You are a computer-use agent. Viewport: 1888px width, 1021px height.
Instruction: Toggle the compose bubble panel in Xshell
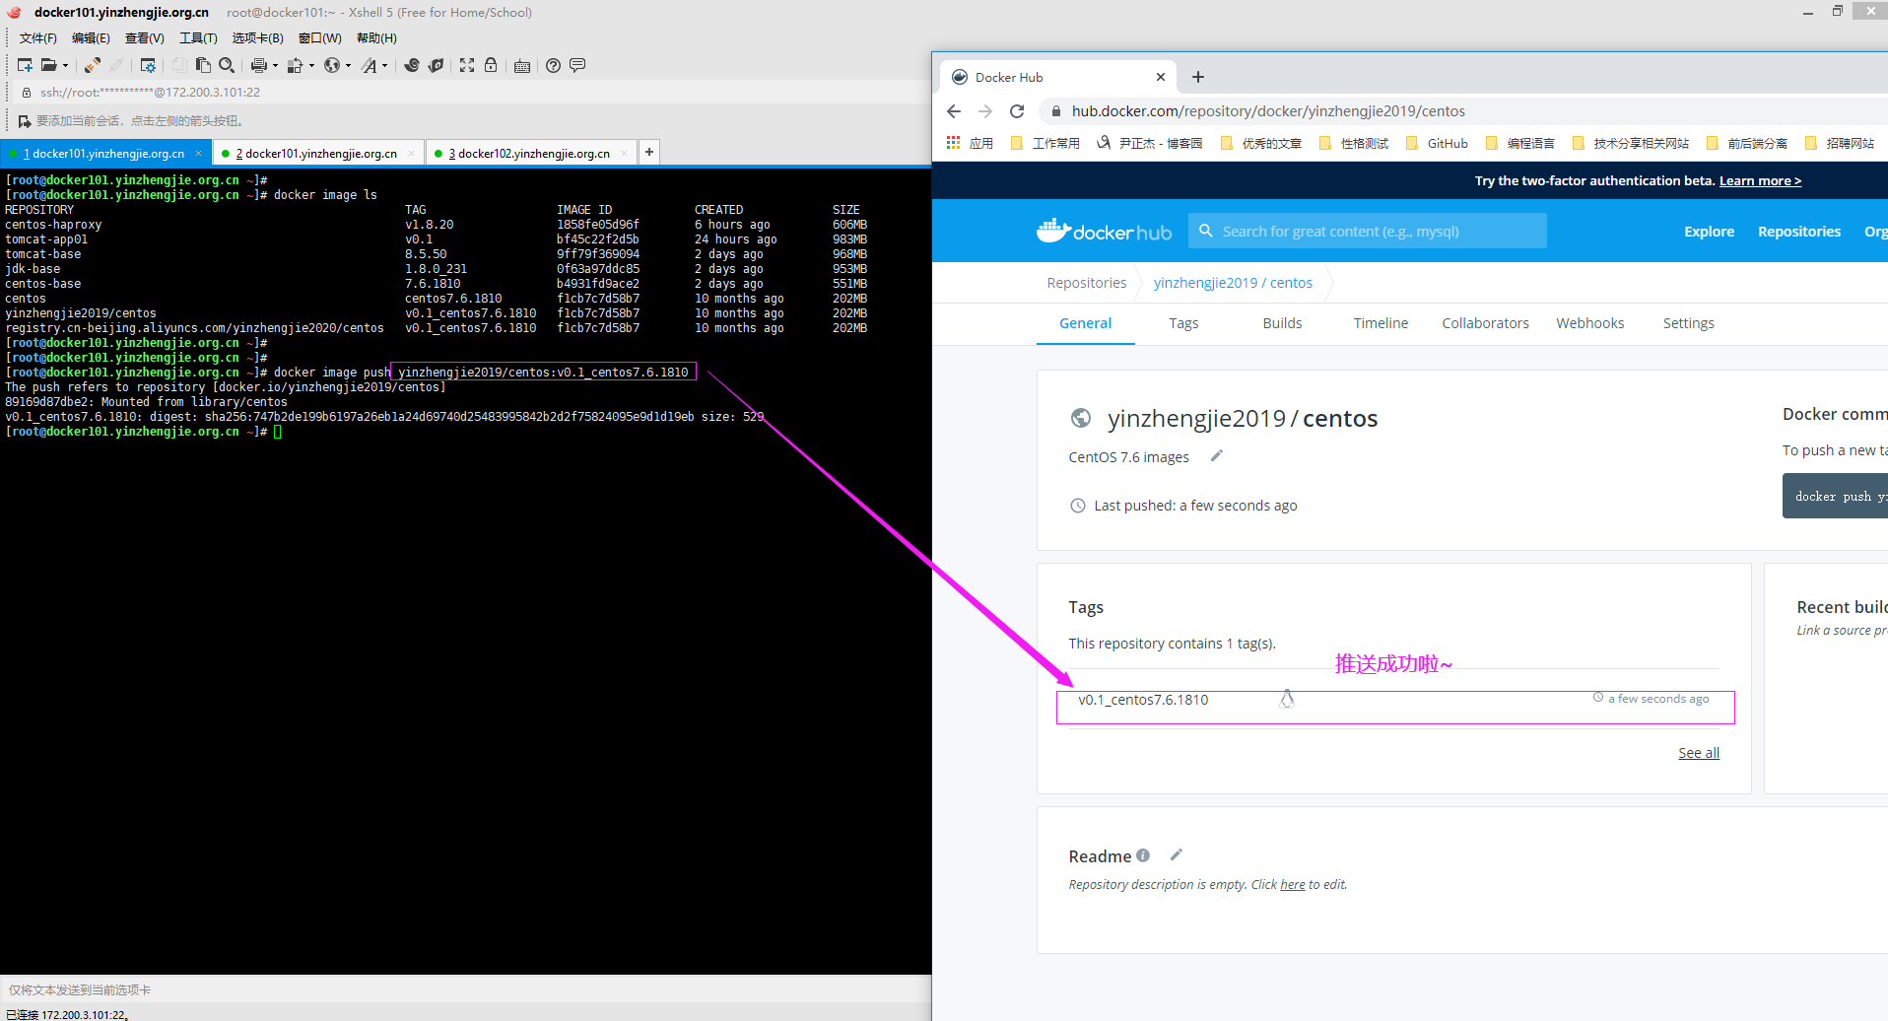point(577,65)
